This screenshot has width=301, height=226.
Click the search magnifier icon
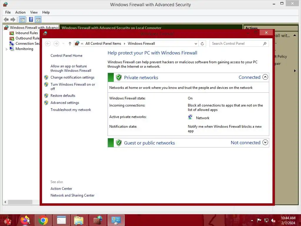[x=265, y=44]
